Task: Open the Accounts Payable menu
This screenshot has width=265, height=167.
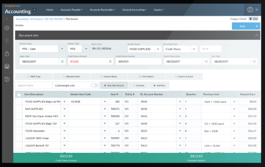Action: pos(71,10)
